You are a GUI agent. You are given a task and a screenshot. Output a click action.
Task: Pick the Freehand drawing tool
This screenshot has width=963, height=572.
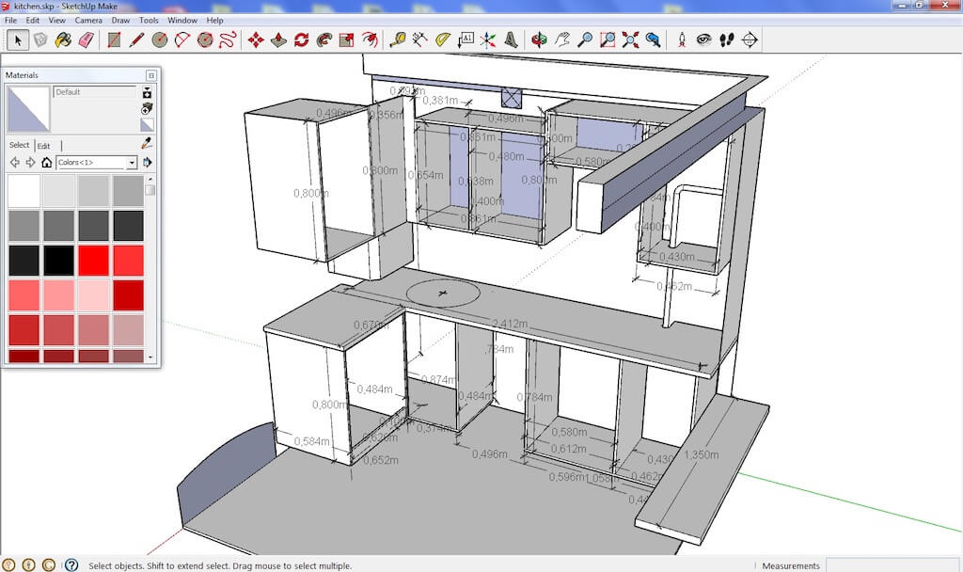(228, 40)
